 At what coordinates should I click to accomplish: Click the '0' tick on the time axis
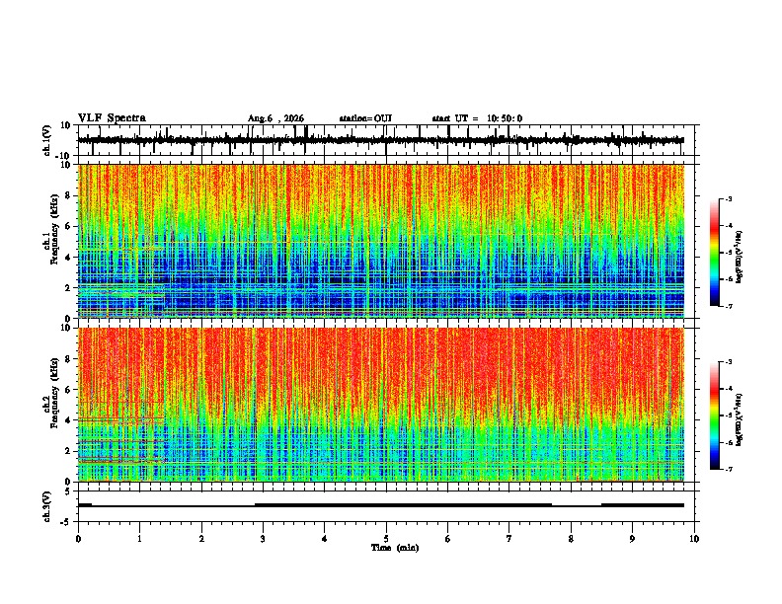(78, 539)
